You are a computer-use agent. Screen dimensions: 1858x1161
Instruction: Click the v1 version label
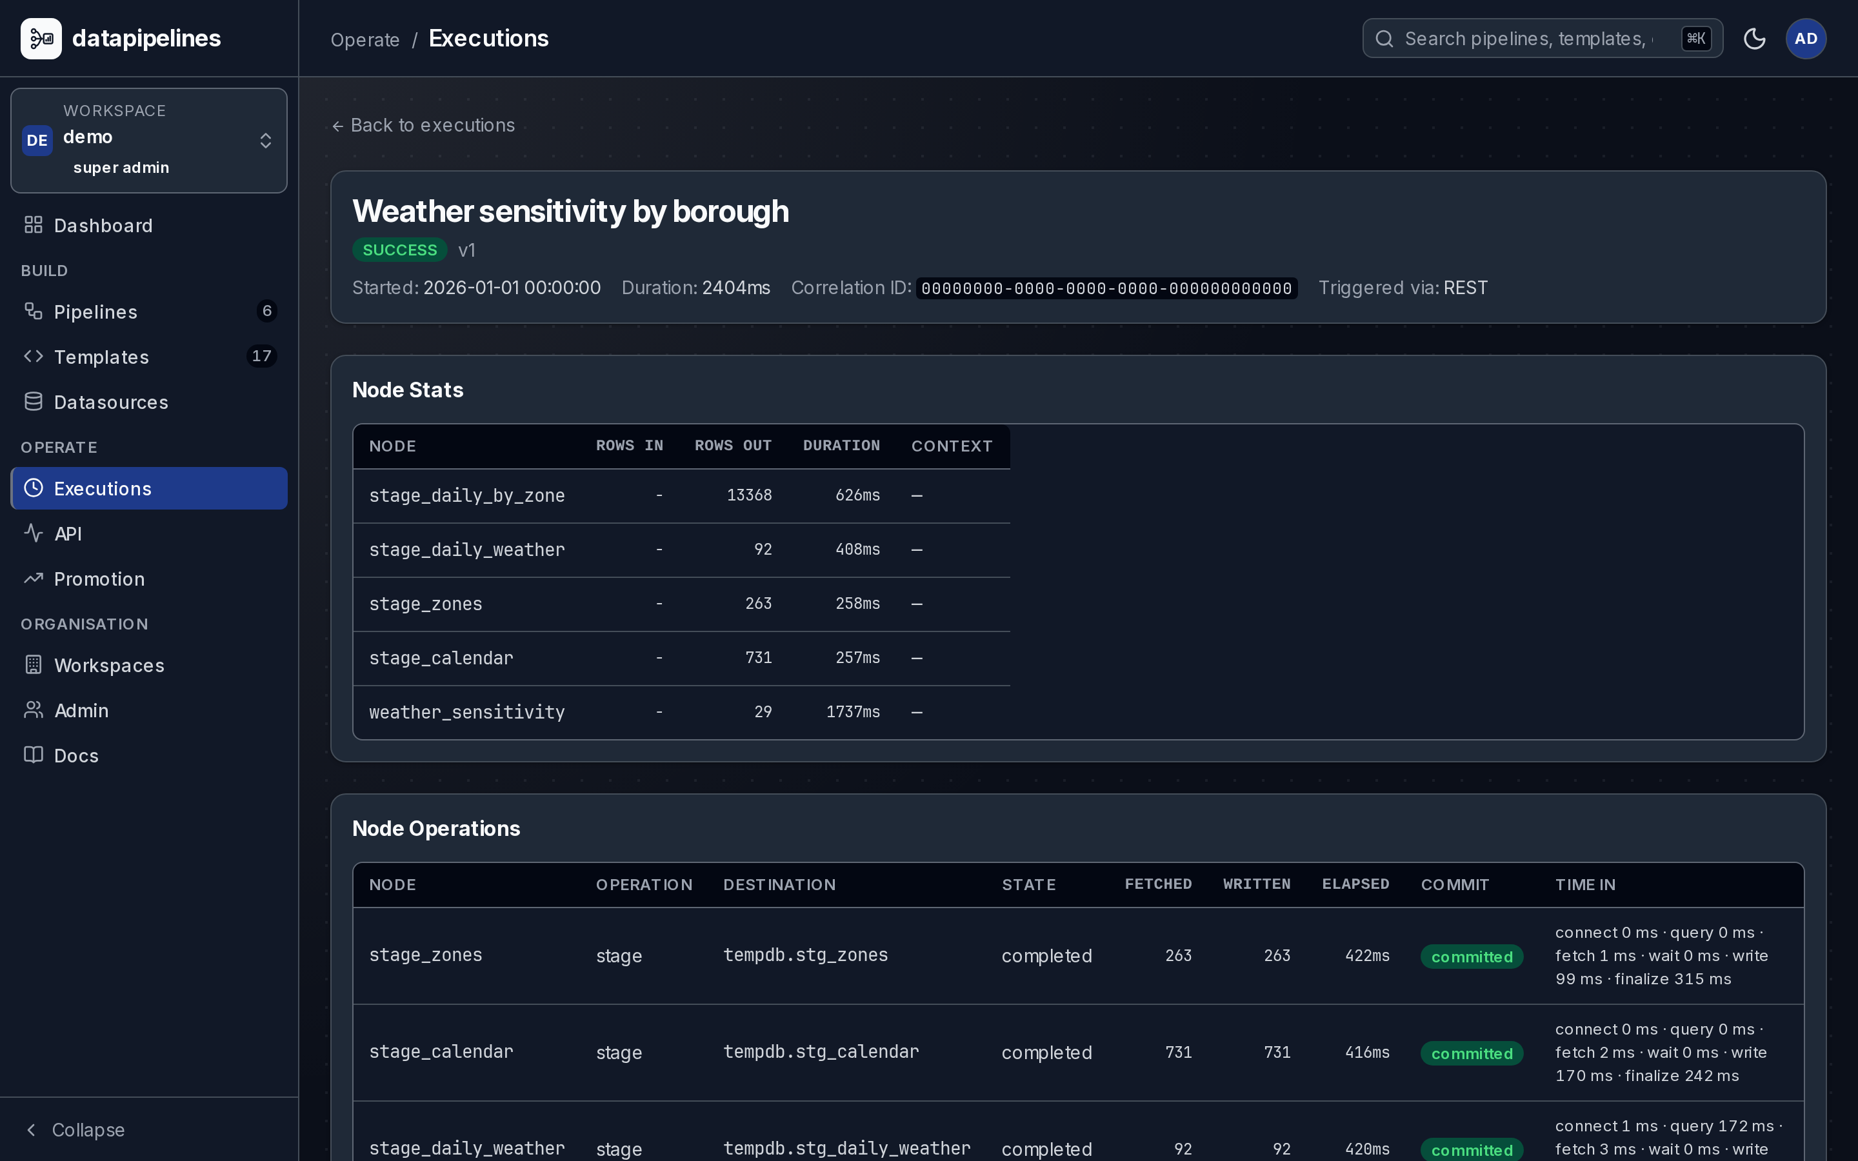(x=467, y=250)
